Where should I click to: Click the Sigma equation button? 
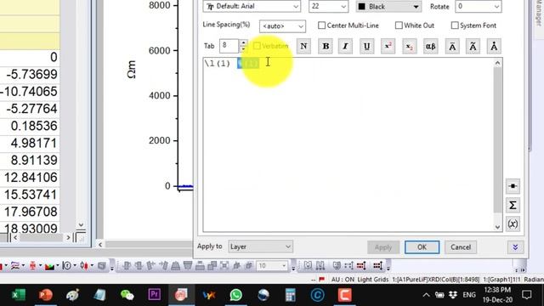[x=513, y=205]
